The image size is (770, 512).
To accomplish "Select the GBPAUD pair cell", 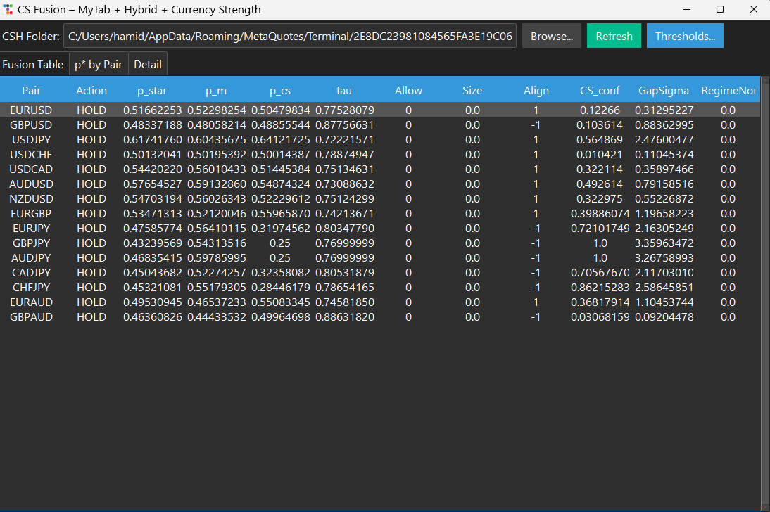I will tap(31, 316).
